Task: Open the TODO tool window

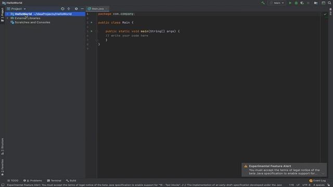Action: (x=12, y=181)
